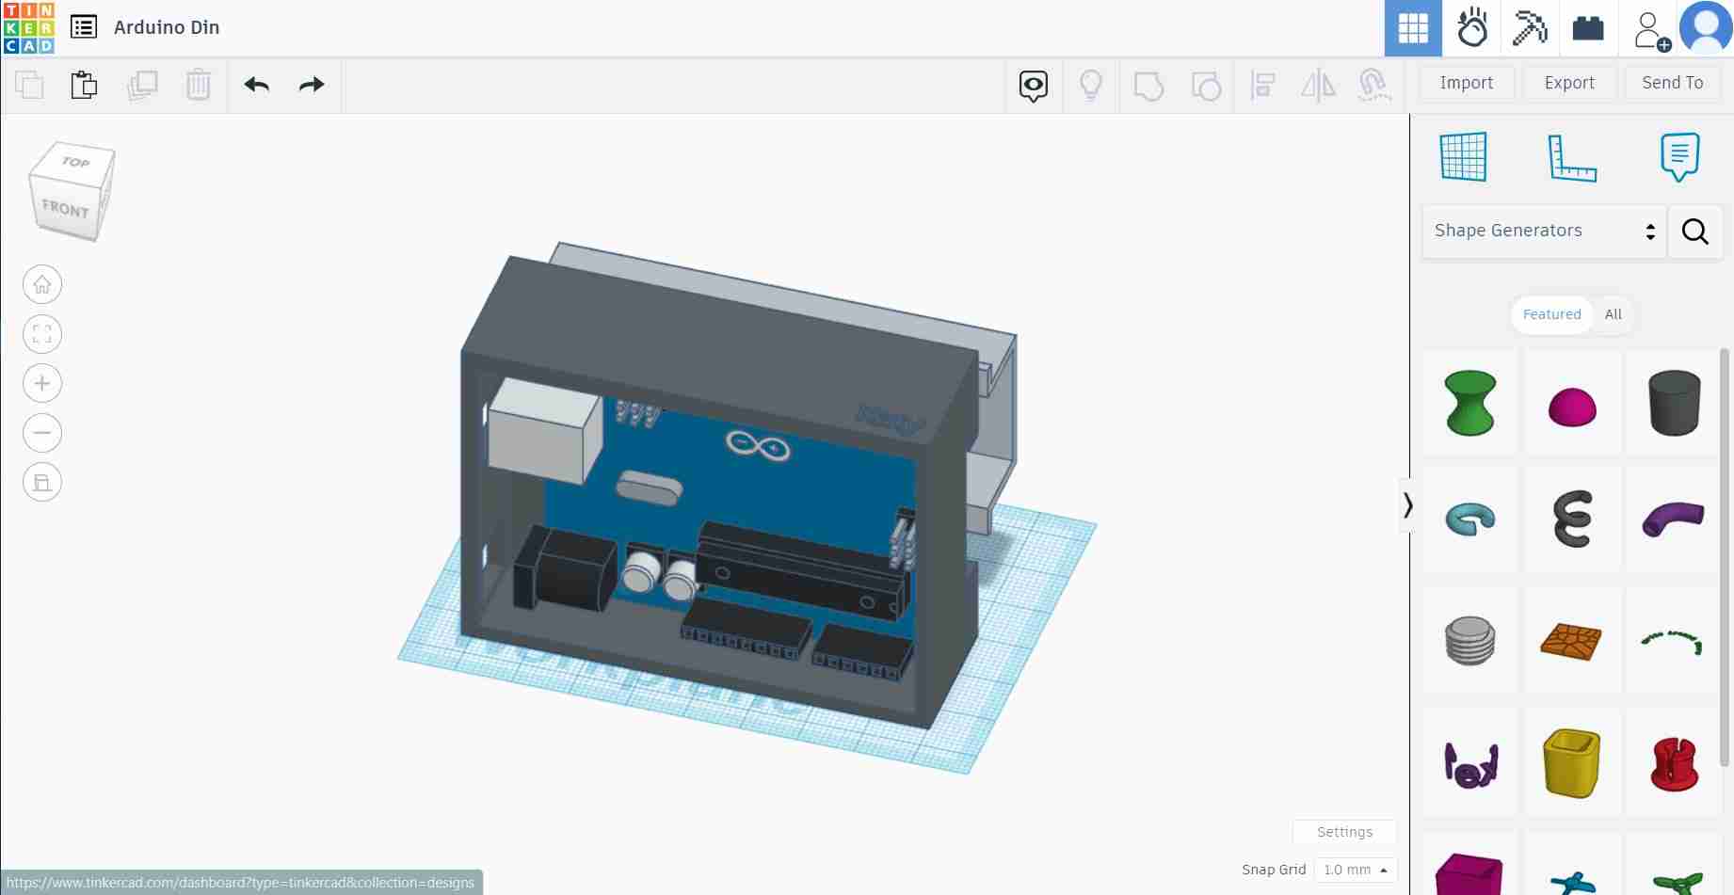Open the shape search
This screenshot has height=895, width=1734.
pyautogui.click(x=1694, y=232)
